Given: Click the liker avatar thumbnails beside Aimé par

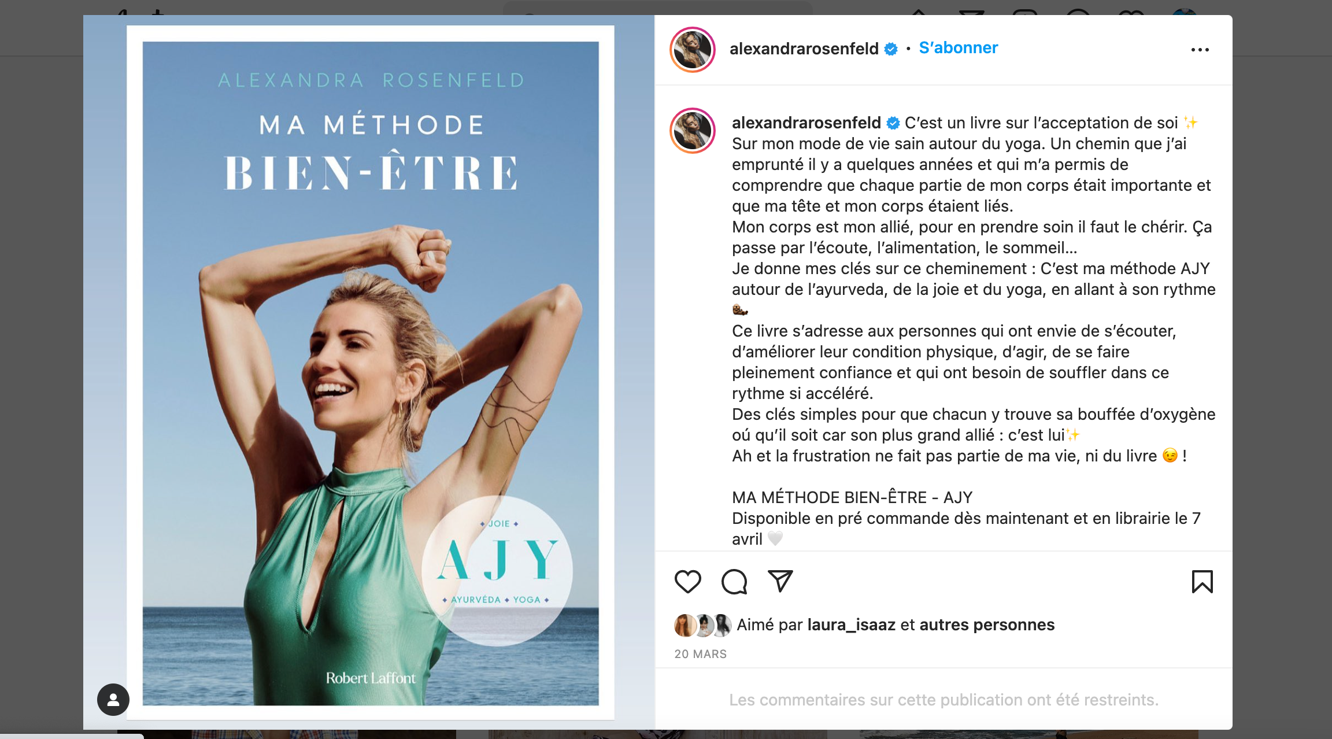Looking at the screenshot, I should 703,625.
